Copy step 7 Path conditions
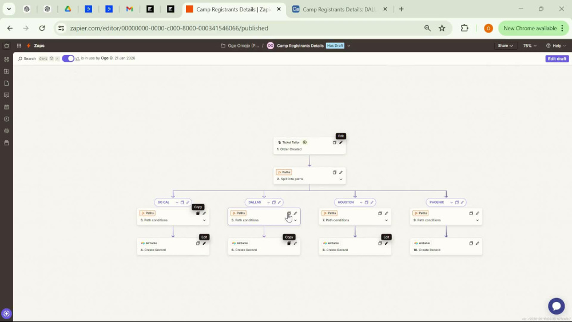Image resolution: width=572 pixels, height=322 pixels. point(380,213)
